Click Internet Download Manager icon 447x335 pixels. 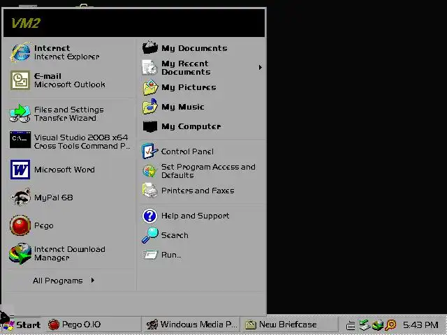click(x=20, y=253)
